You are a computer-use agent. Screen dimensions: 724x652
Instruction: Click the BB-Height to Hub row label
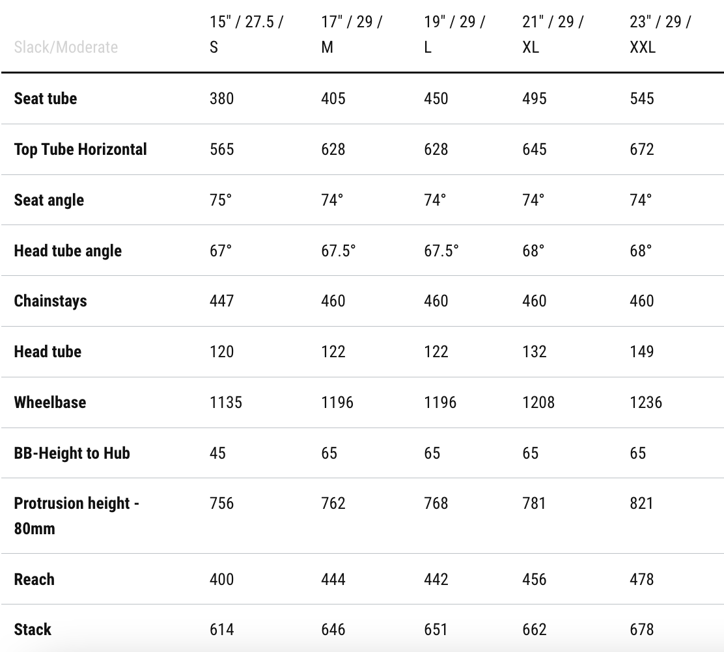[x=72, y=453]
